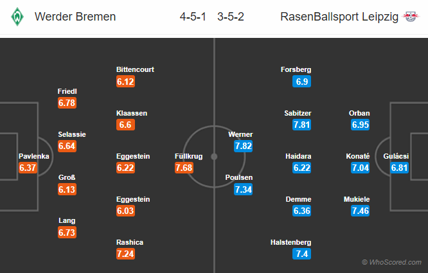Select Rashica's 7.24 rating badge
Screen dimensions: 428x273
pyautogui.click(x=125, y=254)
